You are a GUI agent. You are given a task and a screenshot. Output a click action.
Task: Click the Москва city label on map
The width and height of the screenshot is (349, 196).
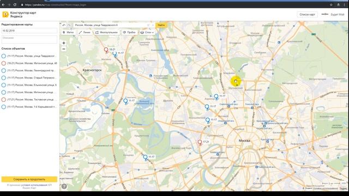pos(244,140)
